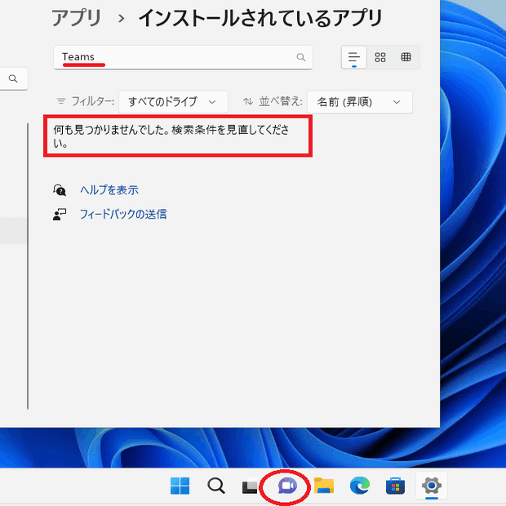
Task: Click the help icon beside ヘルプを表示
Action: click(x=60, y=190)
